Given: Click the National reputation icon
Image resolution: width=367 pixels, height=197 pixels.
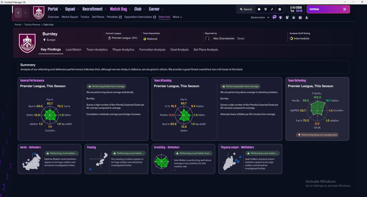Looking at the screenshot, I should (145, 39).
